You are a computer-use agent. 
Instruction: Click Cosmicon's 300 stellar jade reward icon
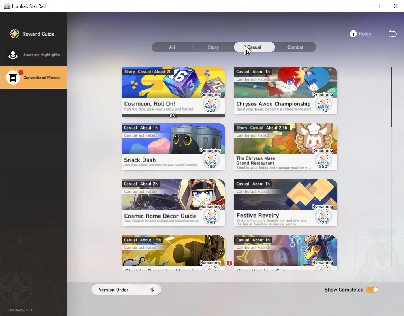(x=211, y=105)
